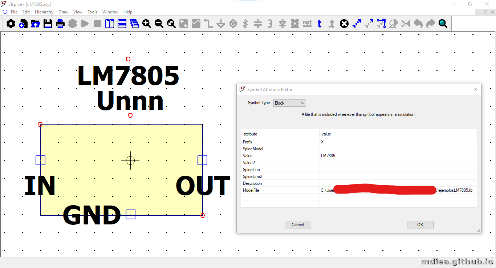Click the grayed-out mirror icon
The width and height of the screenshot is (496, 268).
point(406,24)
